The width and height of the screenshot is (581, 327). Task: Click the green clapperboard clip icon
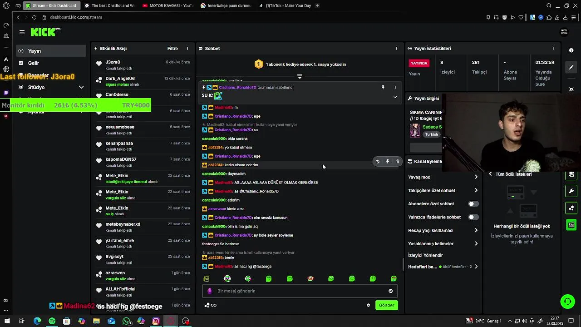tap(571, 225)
